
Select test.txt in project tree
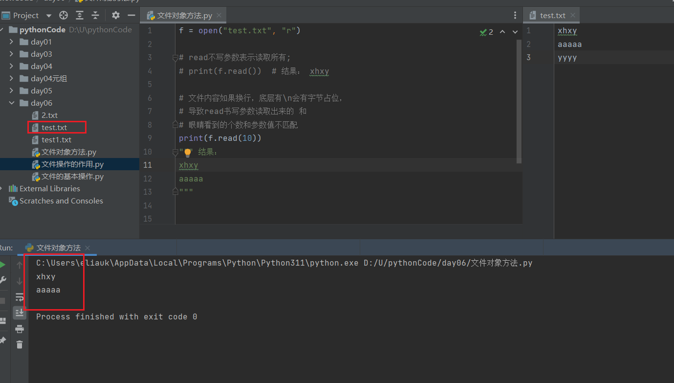tap(54, 127)
